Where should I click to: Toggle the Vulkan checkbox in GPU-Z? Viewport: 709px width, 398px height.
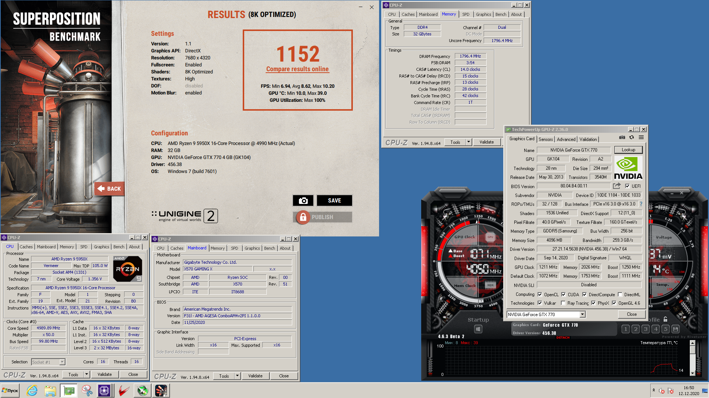(x=540, y=303)
